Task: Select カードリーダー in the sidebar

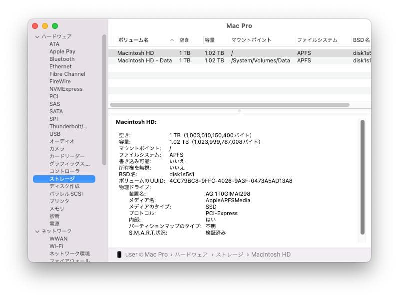Action: click(67, 156)
